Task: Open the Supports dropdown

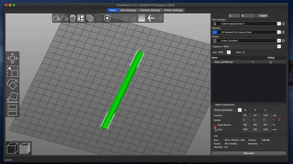Action: (x=279, y=46)
